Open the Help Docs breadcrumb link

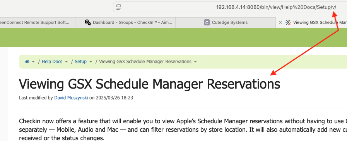coord(52,62)
